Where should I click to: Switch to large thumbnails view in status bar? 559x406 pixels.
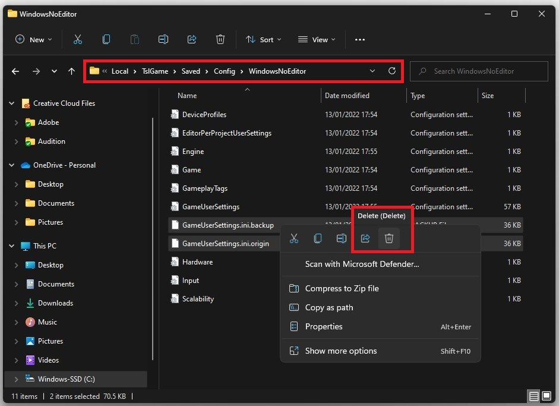coord(545,396)
